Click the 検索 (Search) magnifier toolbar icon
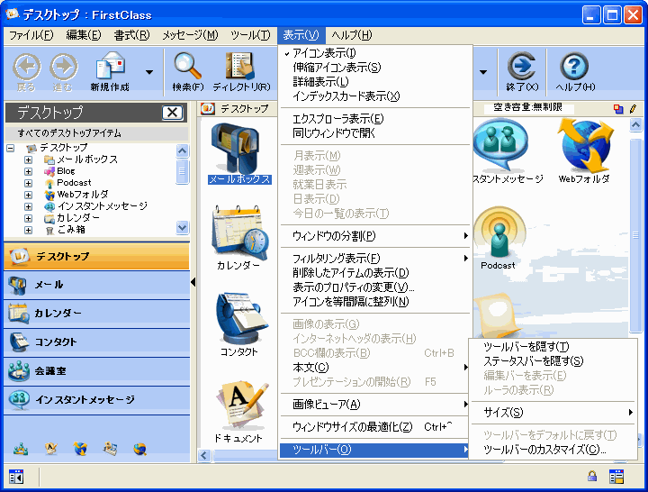Screen dimensions: 648x492 (x=188, y=67)
